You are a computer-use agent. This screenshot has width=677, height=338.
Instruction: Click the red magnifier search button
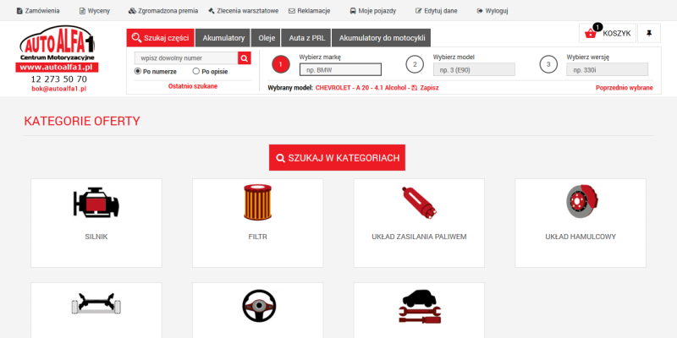[245, 57]
